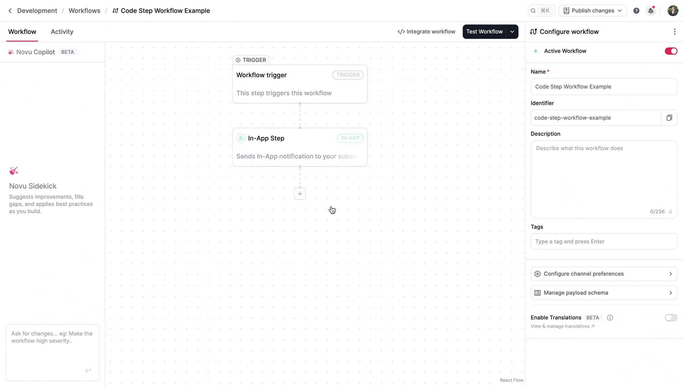
Task: Click the info icon beside Enable Translations
Action: click(x=610, y=318)
